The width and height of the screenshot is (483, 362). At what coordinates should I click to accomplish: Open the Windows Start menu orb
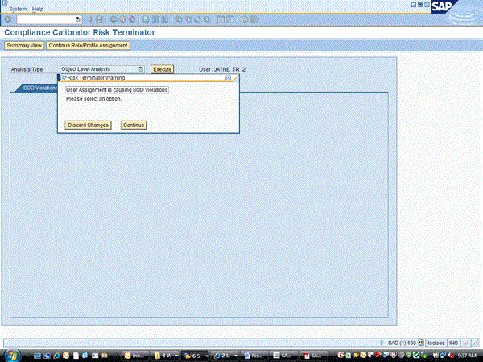10,354
